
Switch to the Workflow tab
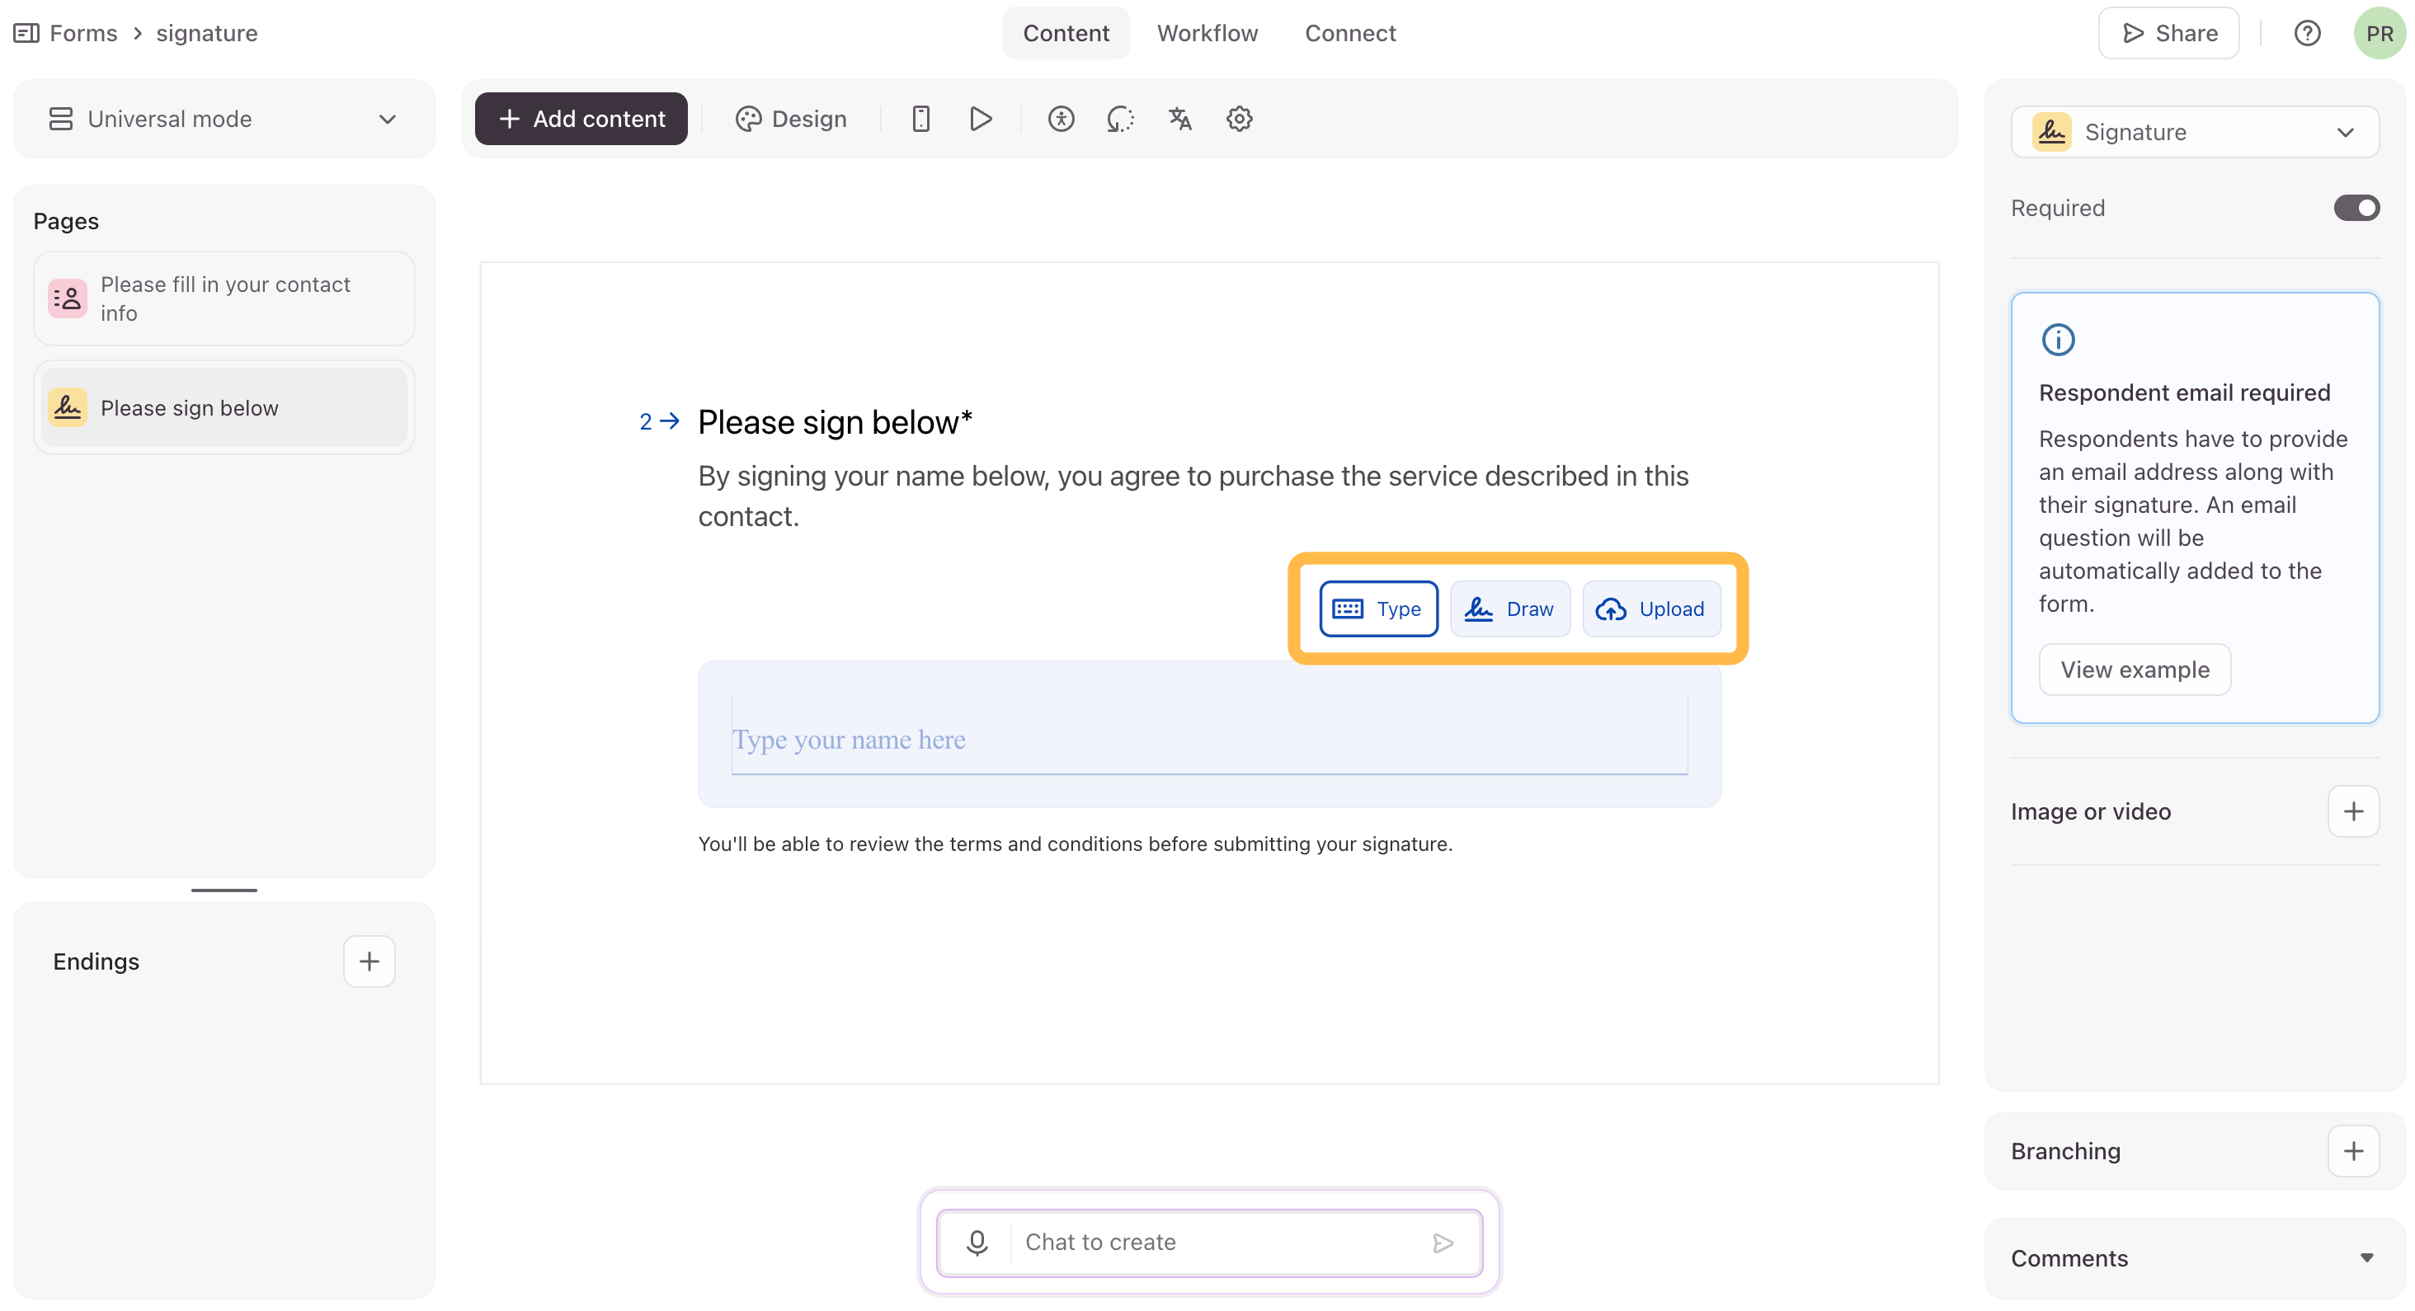[1207, 34]
